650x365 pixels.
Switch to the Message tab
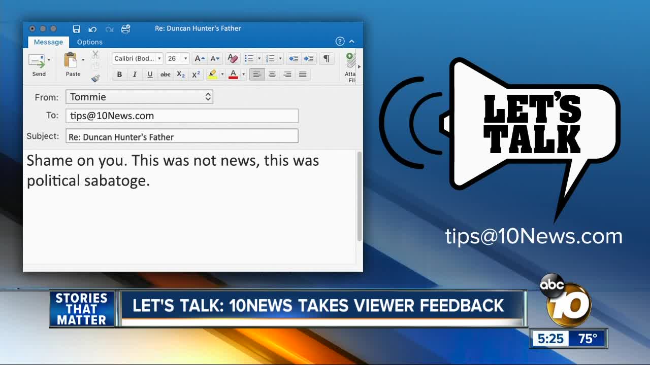48,42
